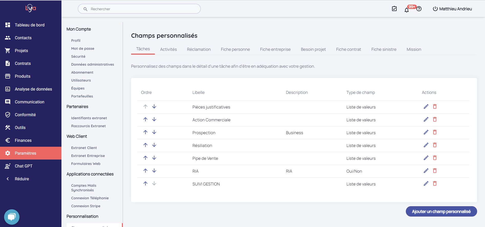The height and width of the screenshot is (227, 485).
Task: Open Données administratives link
Action: [92, 64]
